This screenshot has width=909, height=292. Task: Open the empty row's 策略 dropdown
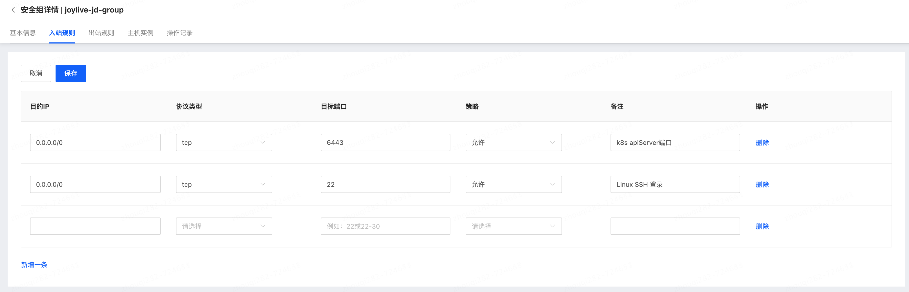click(513, 226)
